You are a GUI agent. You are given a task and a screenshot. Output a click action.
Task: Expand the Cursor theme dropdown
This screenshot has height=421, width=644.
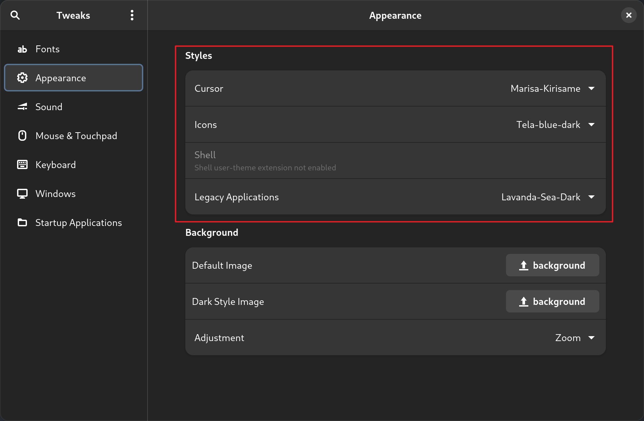[592, 88]
